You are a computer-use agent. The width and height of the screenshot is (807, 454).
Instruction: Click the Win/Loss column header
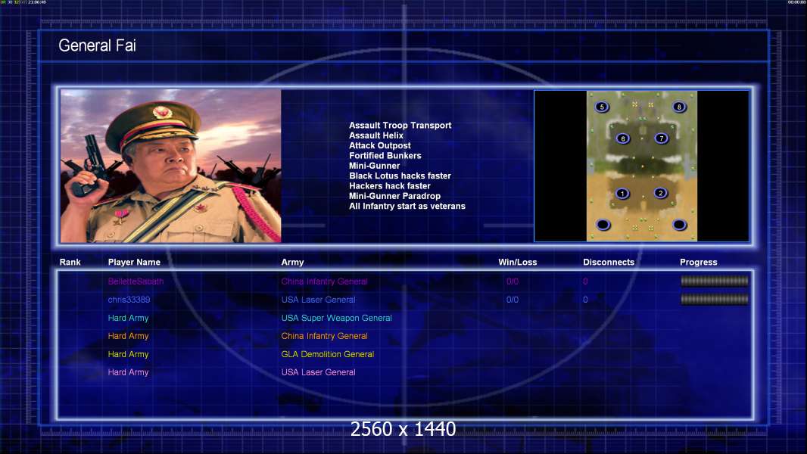point(517,263)
